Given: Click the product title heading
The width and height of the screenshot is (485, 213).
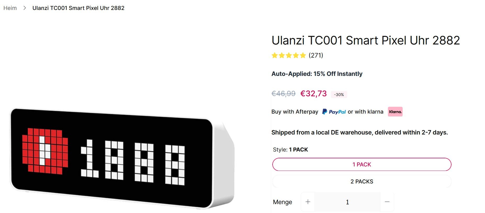Looking at the screenshot, I should [365, 41].
